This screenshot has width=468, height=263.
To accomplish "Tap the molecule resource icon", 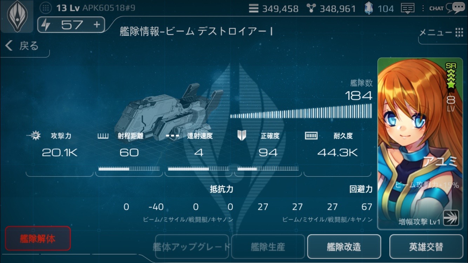I will pos(311,8).
